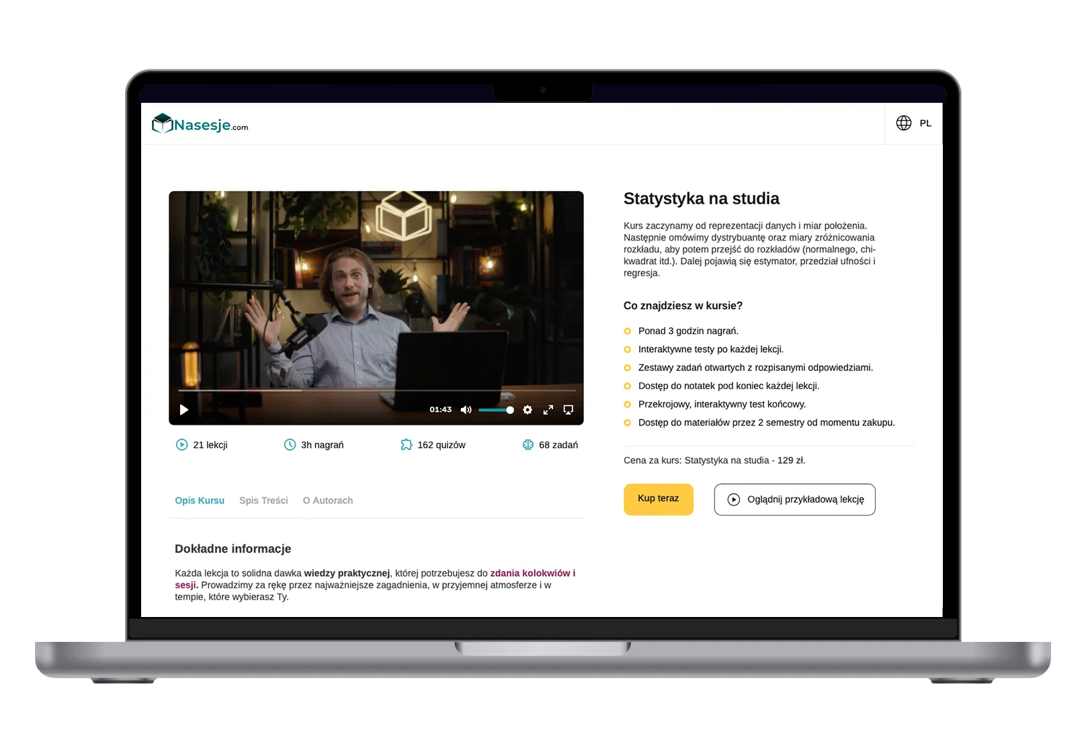Click the play icon inside the sample lesson button

pos(734,499)
